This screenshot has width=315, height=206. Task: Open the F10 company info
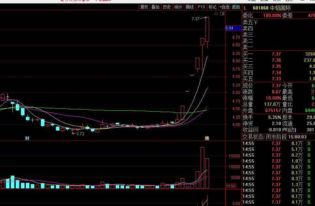coord(201,7)
